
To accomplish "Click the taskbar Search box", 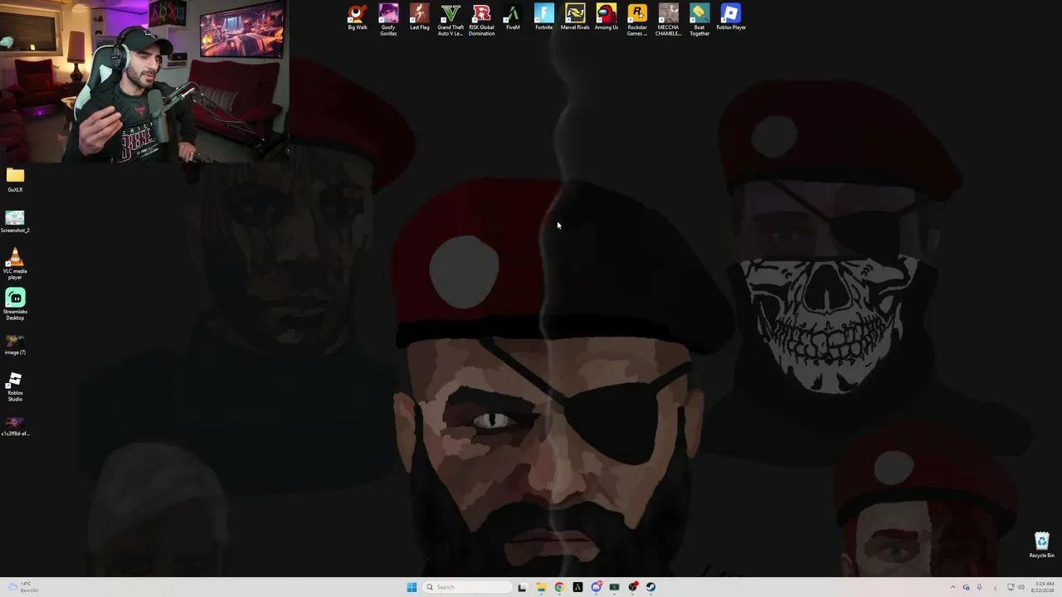I will pyautogui.click(x=466, y=587).
